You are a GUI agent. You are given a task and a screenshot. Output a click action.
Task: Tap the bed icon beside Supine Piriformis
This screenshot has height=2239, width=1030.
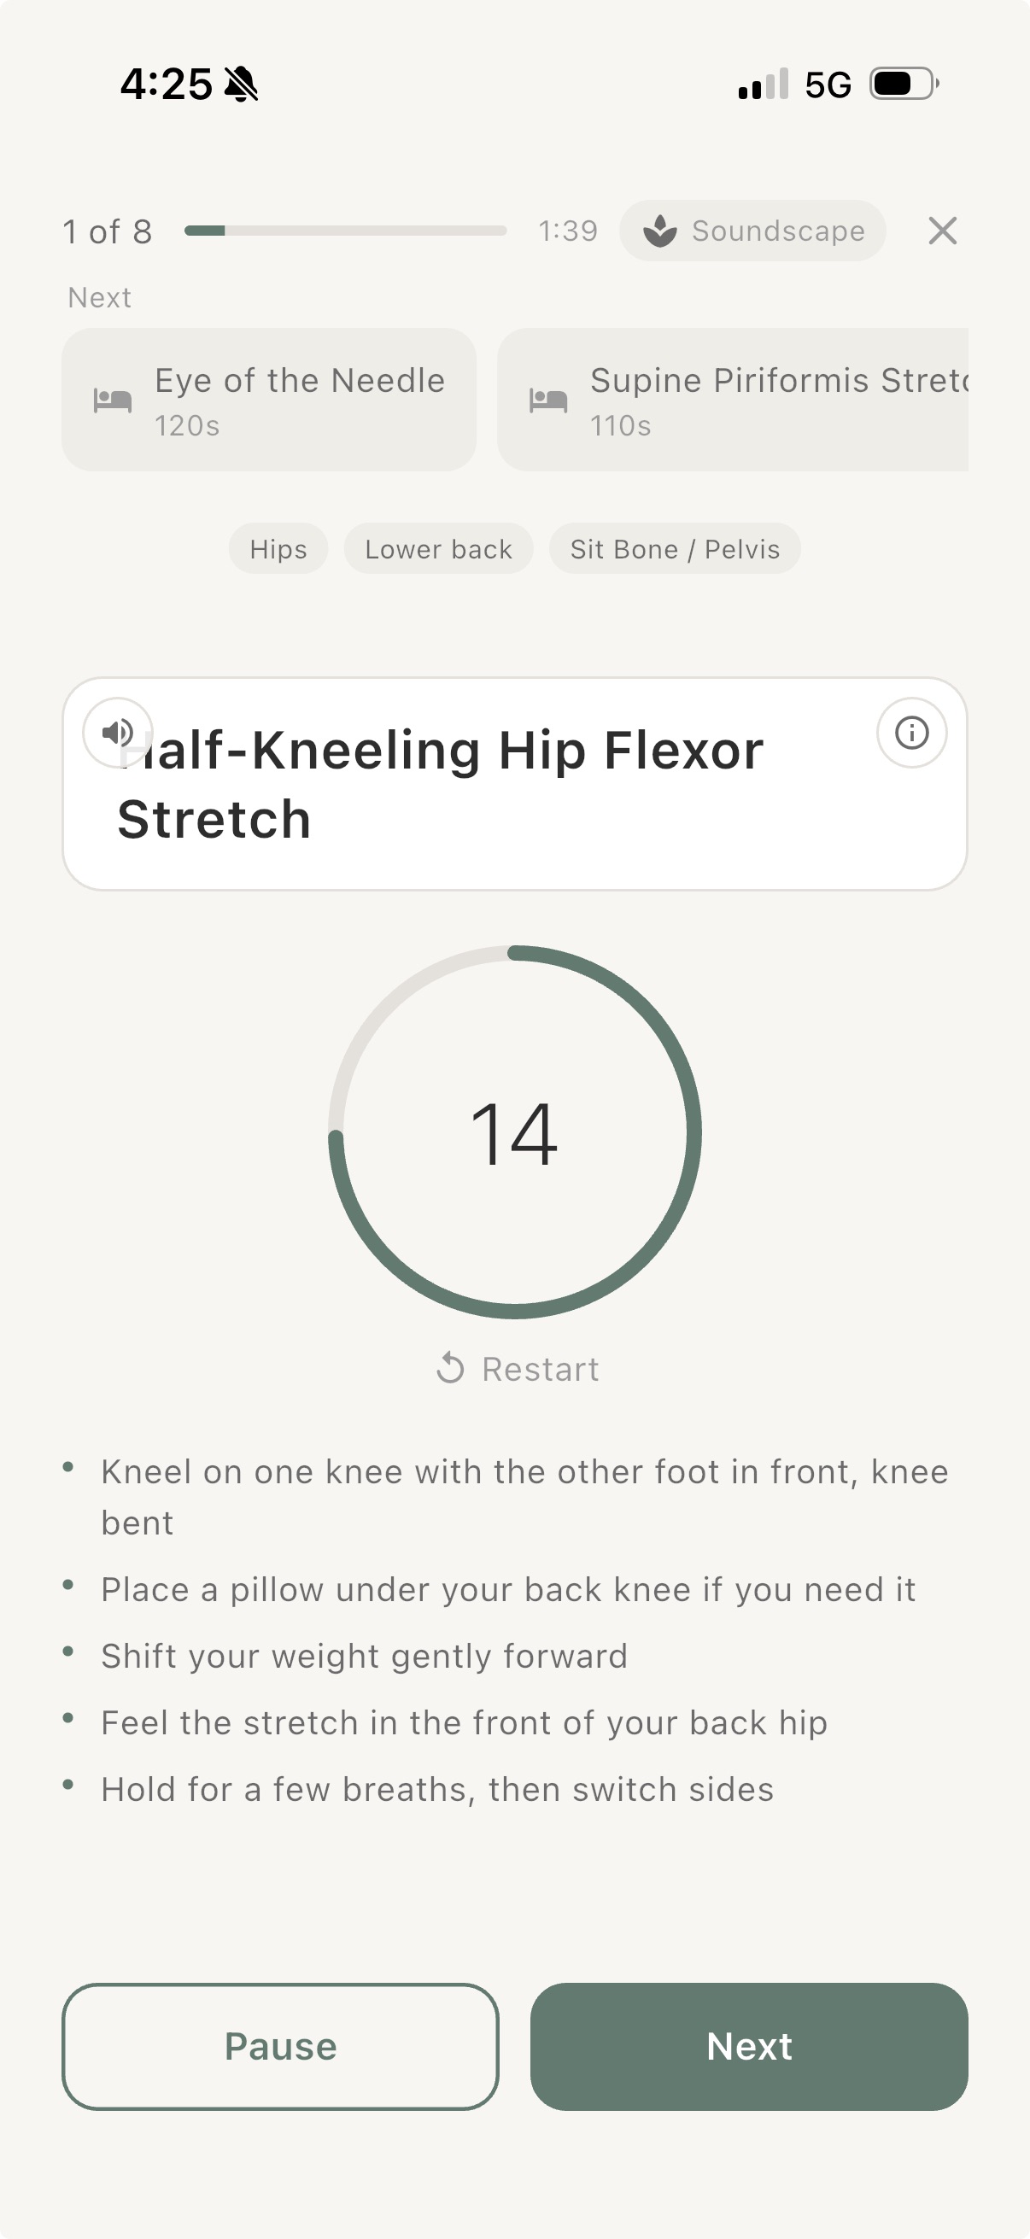[548, 400]
